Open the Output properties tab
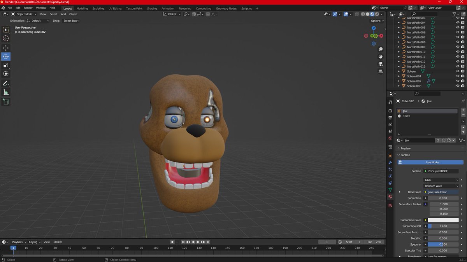 (x=390, y=117)
